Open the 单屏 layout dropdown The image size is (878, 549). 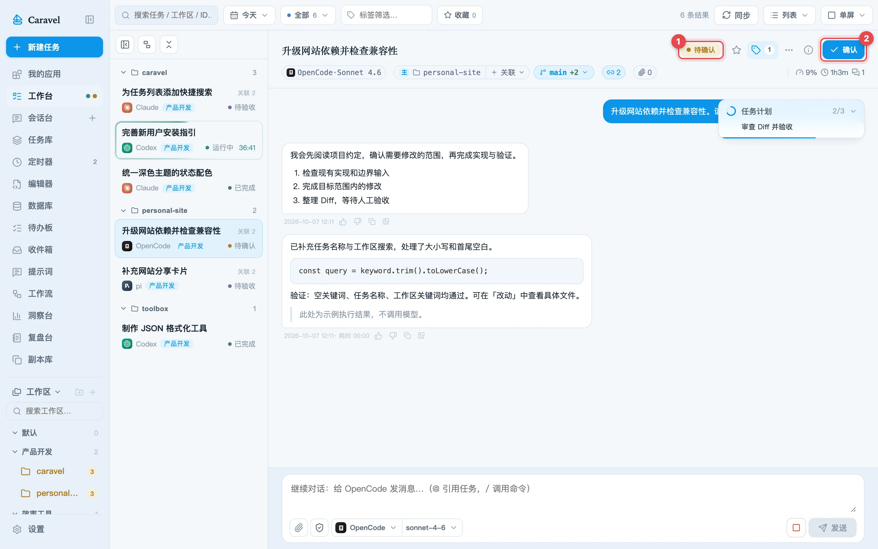pyautogui.click(x=846, y=15)
